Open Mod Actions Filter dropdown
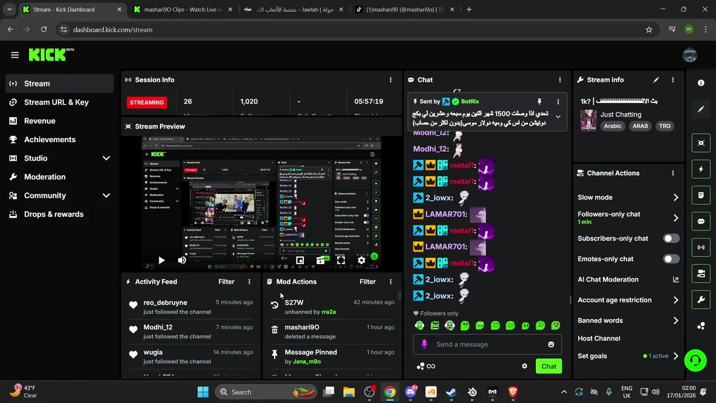This screenshot has width=716, height=403. tap(368, 282)
